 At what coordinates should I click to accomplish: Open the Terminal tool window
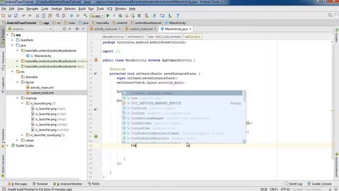pos(40,184)
